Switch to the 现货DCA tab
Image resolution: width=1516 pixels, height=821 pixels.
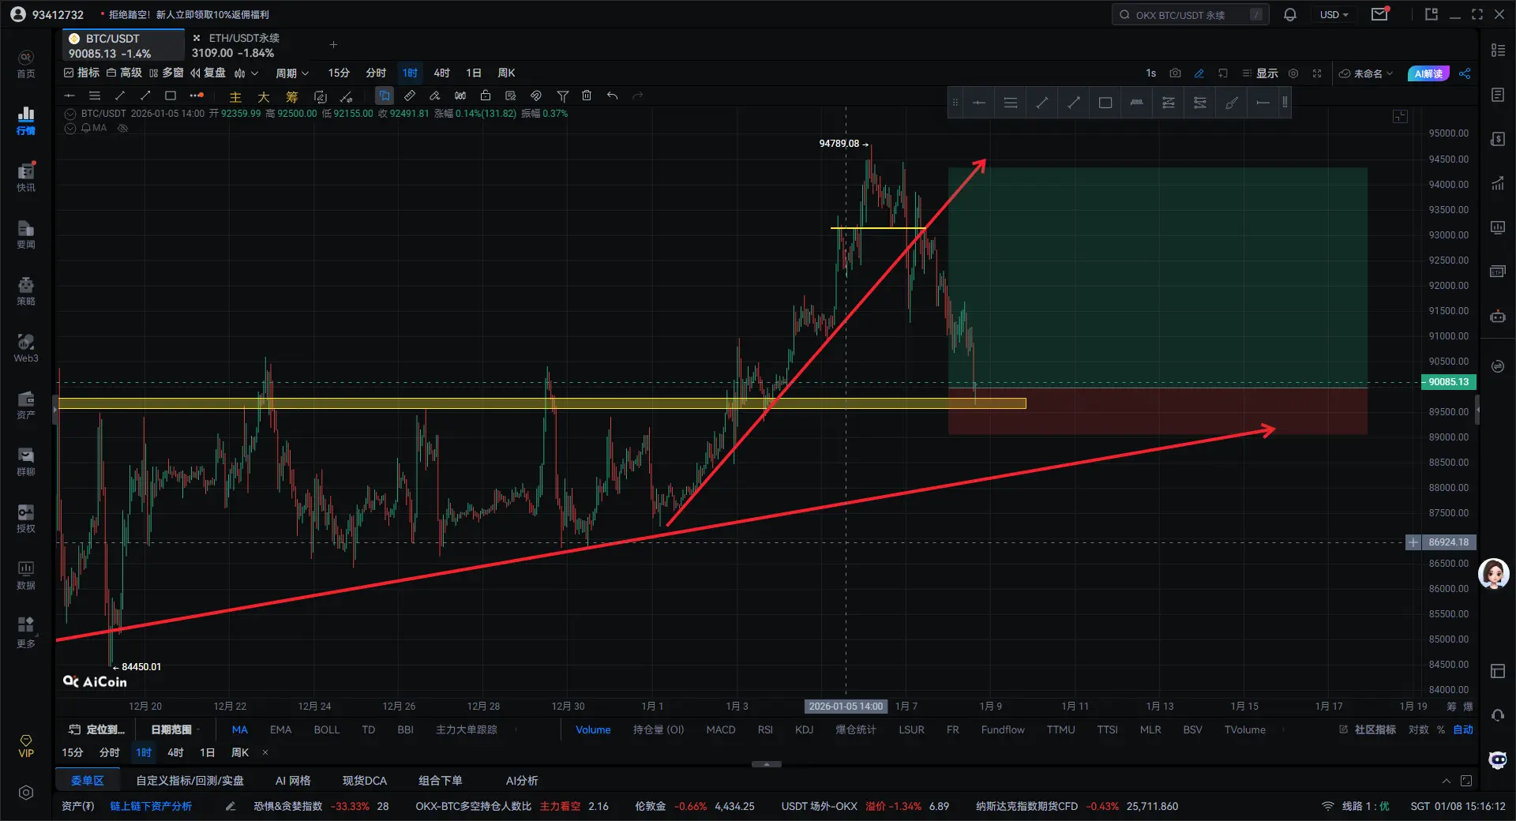pyautogui.click(x=365, y=781)
